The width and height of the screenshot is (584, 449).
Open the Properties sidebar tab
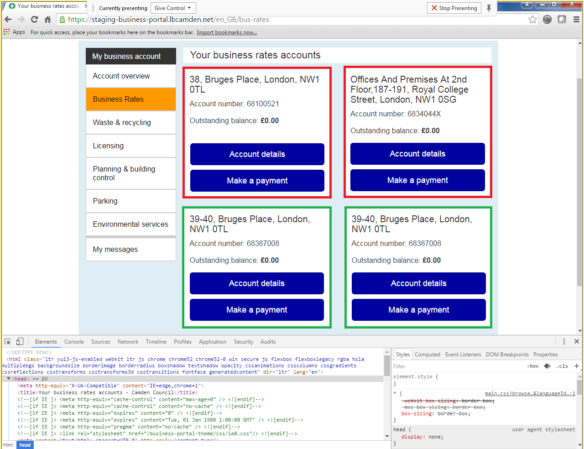(x=546, y=355)
